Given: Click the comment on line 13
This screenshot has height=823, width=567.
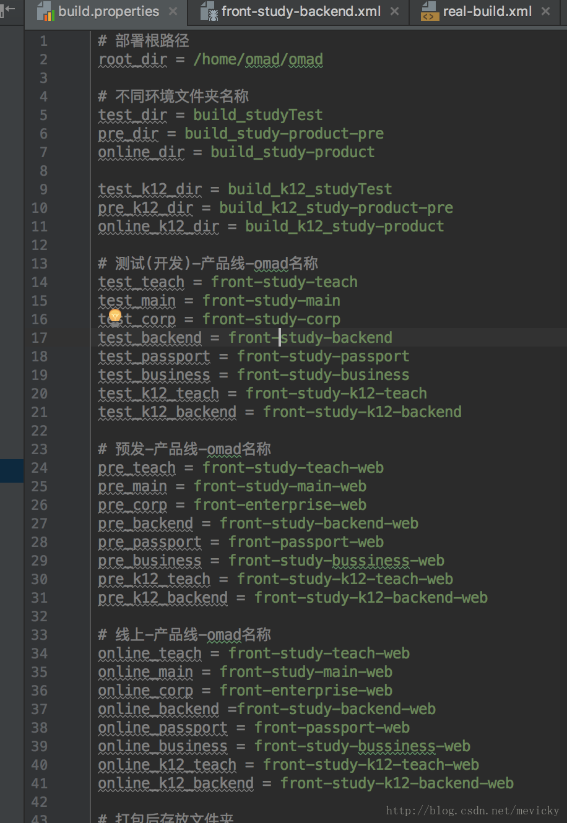Looking at the screenshot, I should (208, 264).
